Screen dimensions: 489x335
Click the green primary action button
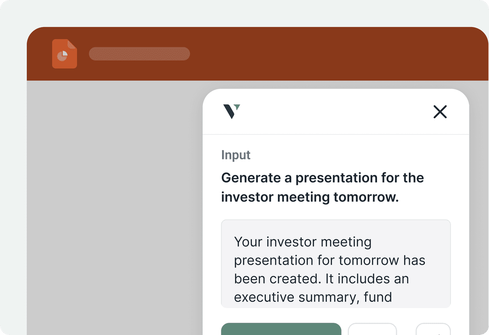pyautogui.click(x=281, y=329)
